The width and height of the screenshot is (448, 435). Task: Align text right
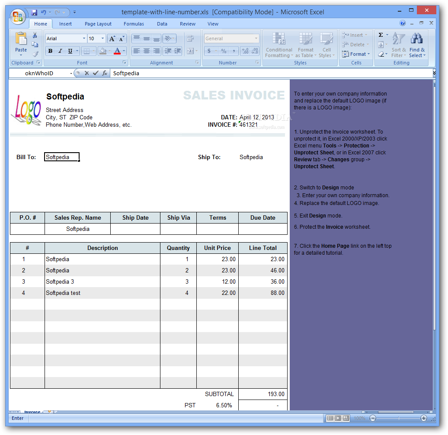coord(156,51)
